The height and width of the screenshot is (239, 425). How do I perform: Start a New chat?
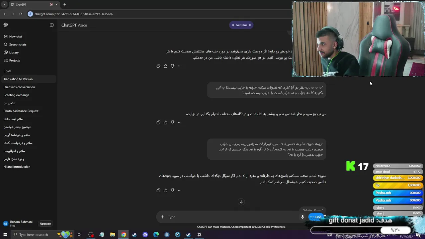[28, 37]
